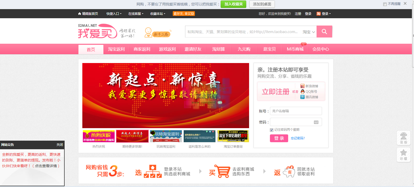Viewport: 414px width, 187px height.
Task: Click the 收藏 star side widget
Action: 404,155
